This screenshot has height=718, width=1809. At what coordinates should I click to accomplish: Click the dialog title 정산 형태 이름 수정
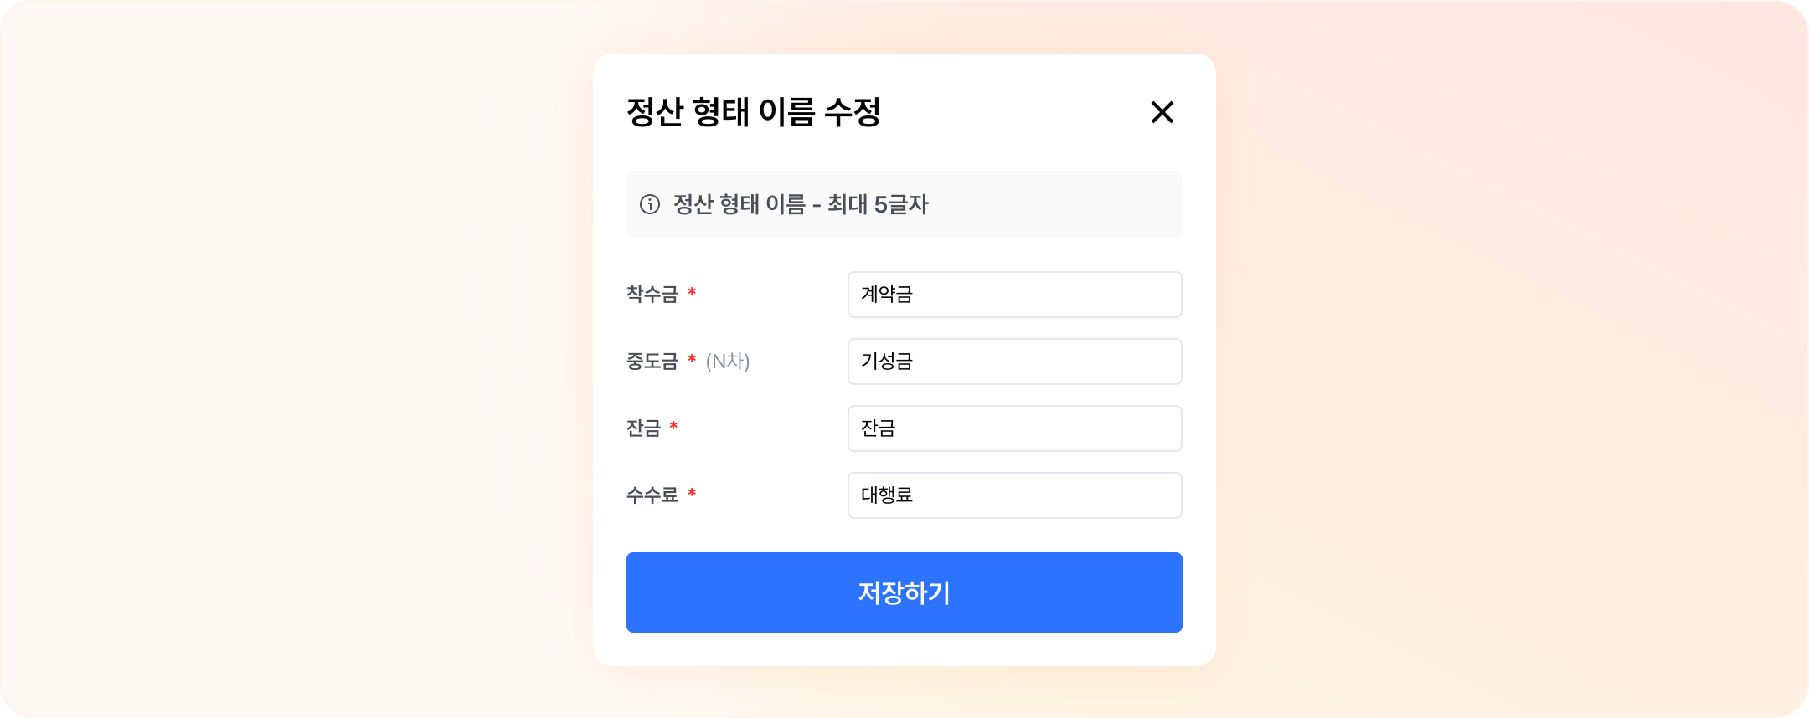753,112
